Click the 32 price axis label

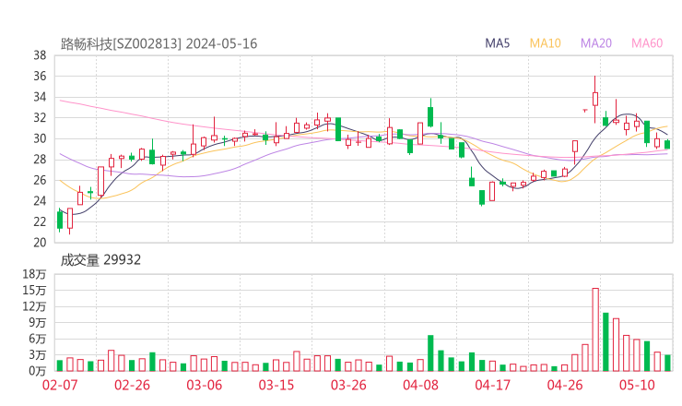point(40,117)
